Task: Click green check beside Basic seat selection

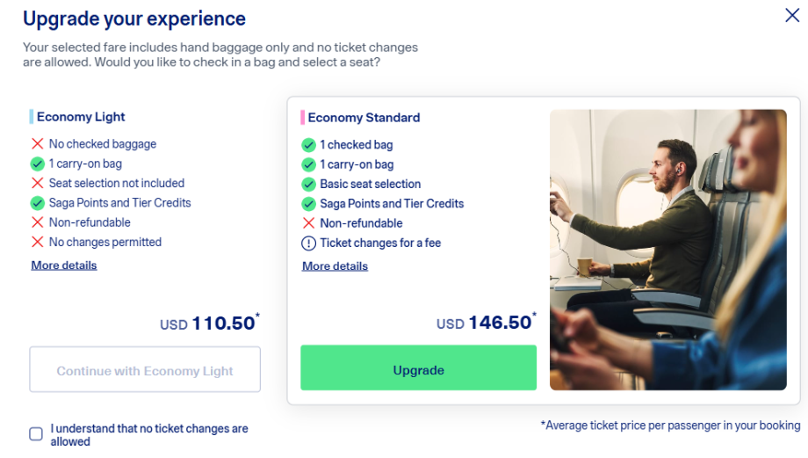Action: [308, 184]
